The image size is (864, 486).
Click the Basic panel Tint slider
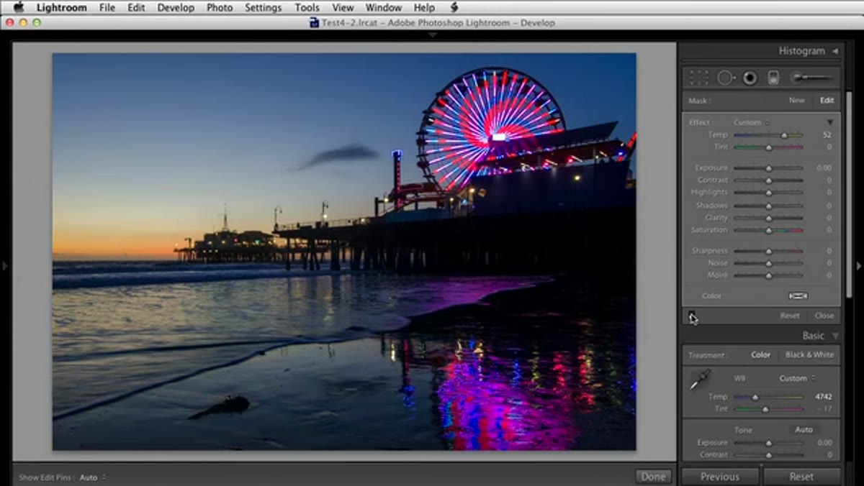tap(768, 409)
